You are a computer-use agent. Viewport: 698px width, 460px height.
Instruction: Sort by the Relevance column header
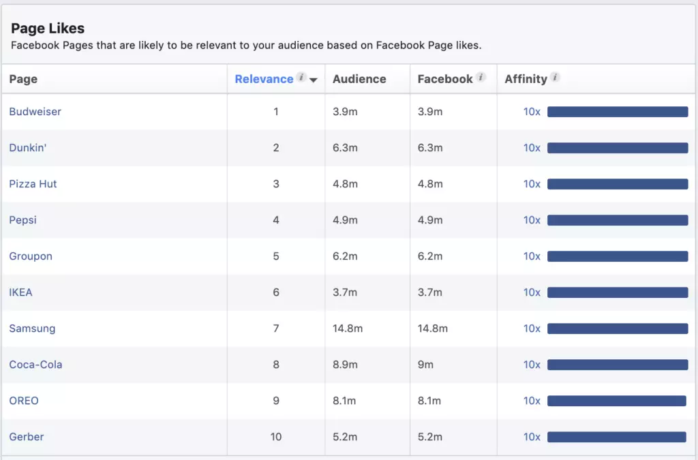(264, 79)
